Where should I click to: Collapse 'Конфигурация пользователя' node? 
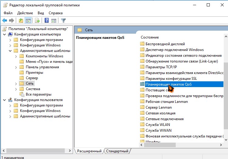[x=5, y=100]
